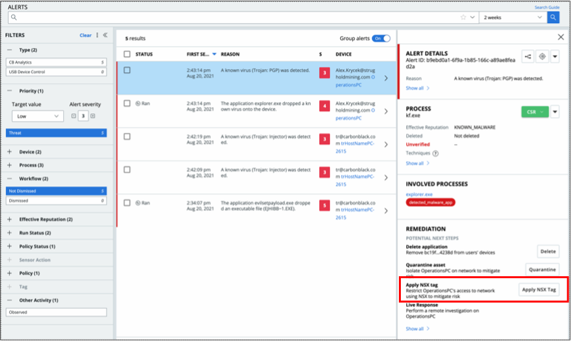
Task: Open details chevron for 2:42:19 pm alert
Action: [386, 145]
